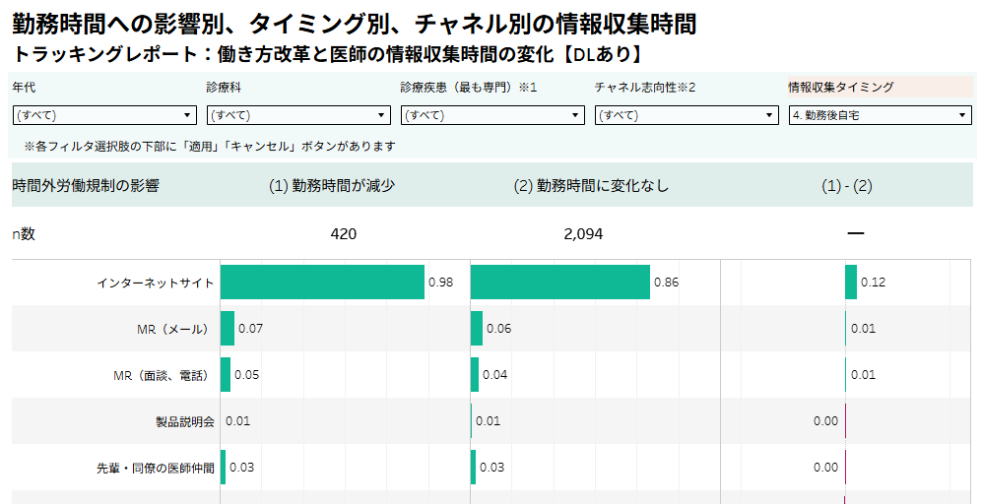
Task: Click the インターネットサイト 0.98 bar
Action: [322, 282]
